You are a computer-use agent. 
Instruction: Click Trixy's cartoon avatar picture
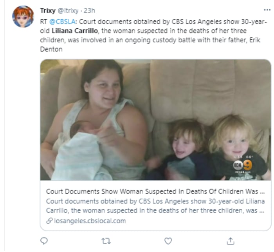23,16
